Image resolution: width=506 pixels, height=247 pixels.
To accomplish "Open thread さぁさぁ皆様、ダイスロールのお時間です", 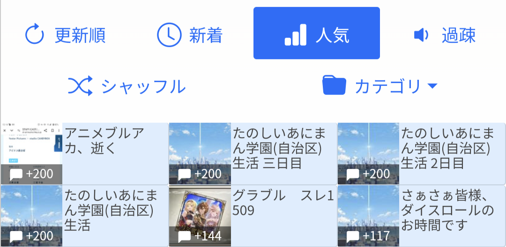I will 421,216.
